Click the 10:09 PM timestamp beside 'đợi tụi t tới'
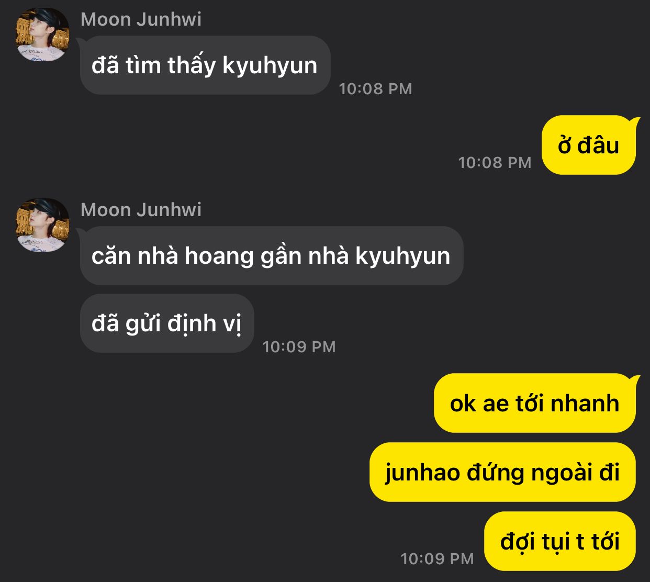The width and height of the screenshot is (650, 582). pyautogui.click(x=437, y=559)
